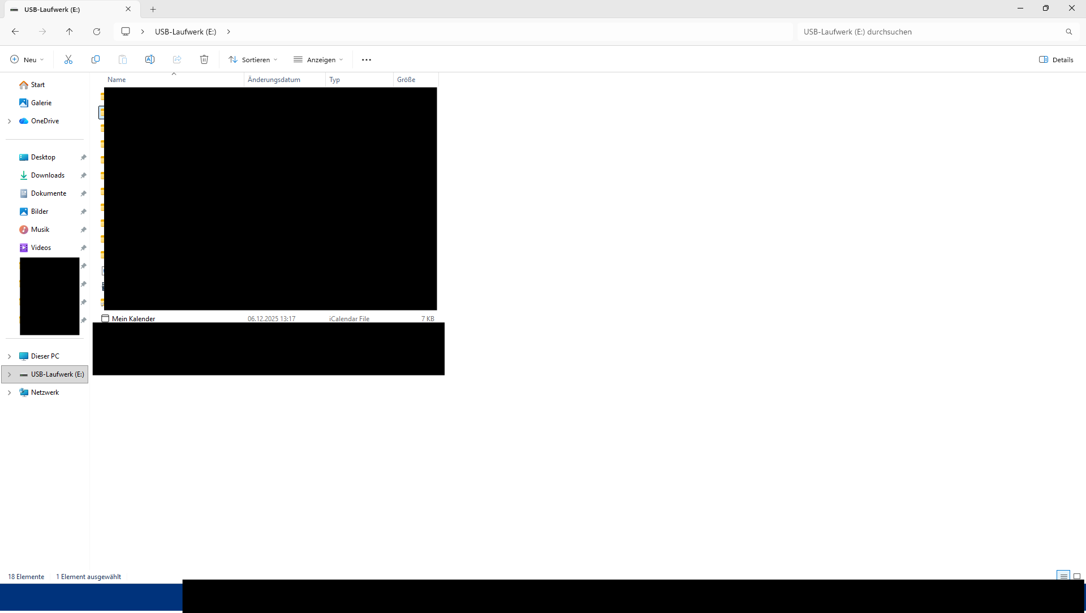Open the Sortieren dropdown
This screenshot has height=613, width=1086.
[x=253, y=59]
